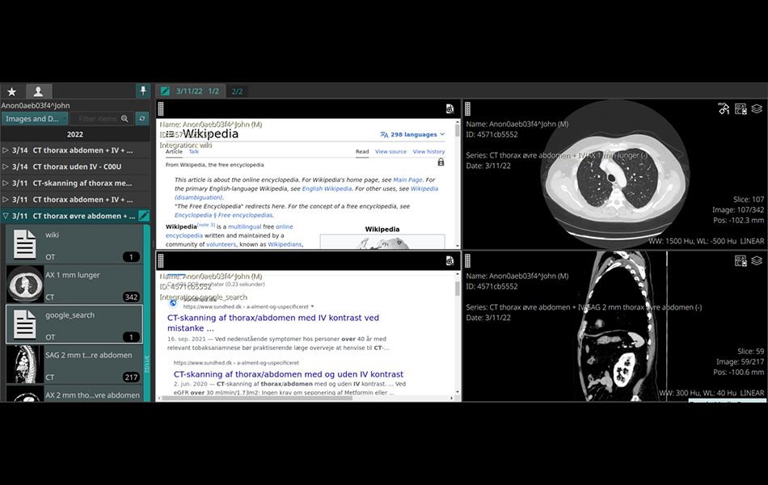Screen dimensions: 768x485
Task: Select the 'wiki' document series thumbnail
Action: 74,244
